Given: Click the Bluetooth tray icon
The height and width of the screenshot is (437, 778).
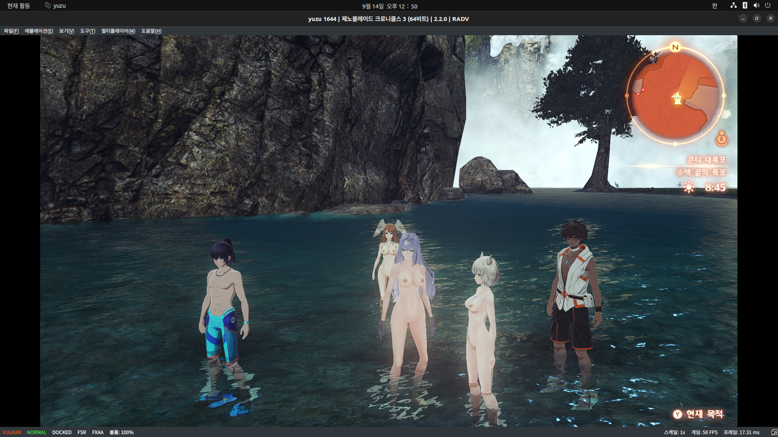Looking at the screenshot, I should point(745,6).
